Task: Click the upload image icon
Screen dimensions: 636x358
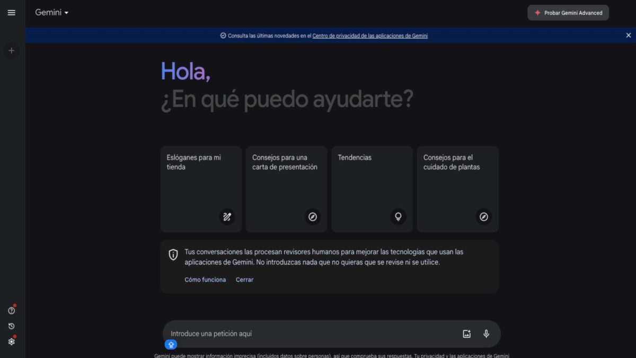Action: [466, 334]
